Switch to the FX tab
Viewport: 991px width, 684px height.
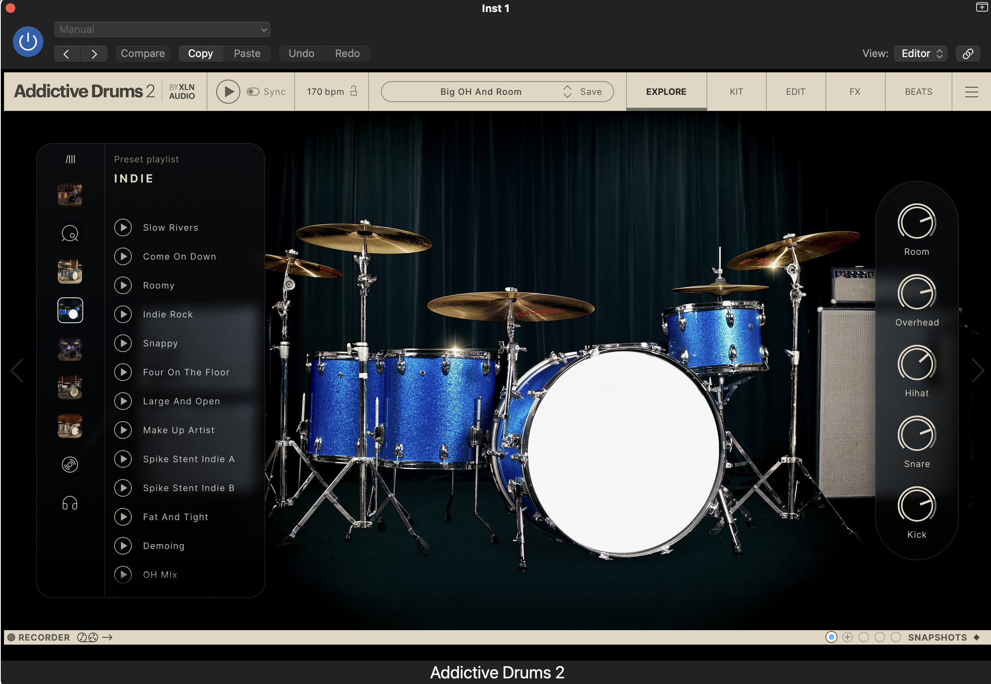tap(855, 92)
